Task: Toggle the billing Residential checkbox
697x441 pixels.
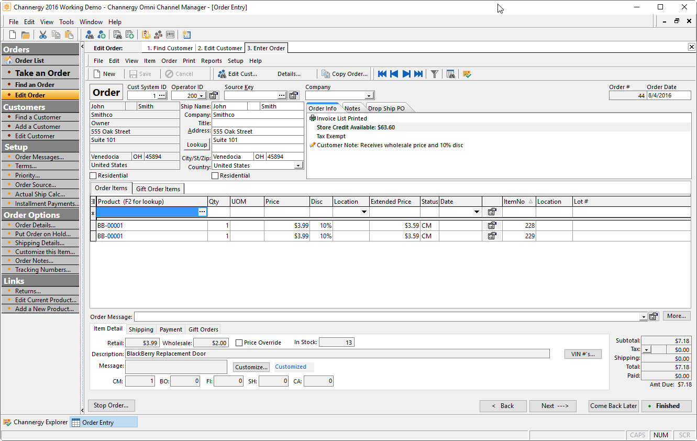Action: (93, 176)
